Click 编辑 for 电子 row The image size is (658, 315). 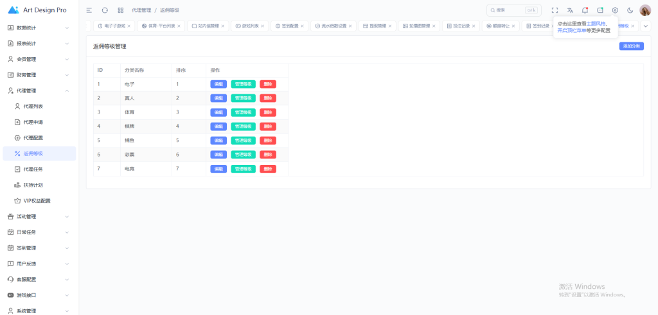(218, 84)
